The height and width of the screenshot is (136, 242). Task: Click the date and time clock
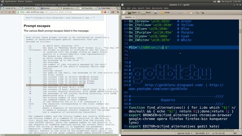[231, 2]
